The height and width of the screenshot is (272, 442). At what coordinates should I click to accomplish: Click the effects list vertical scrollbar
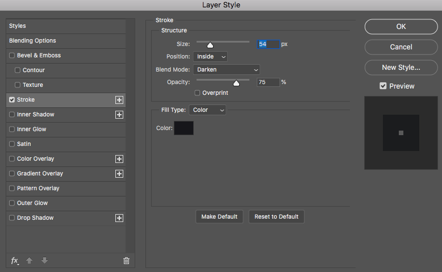coord(130,136)
